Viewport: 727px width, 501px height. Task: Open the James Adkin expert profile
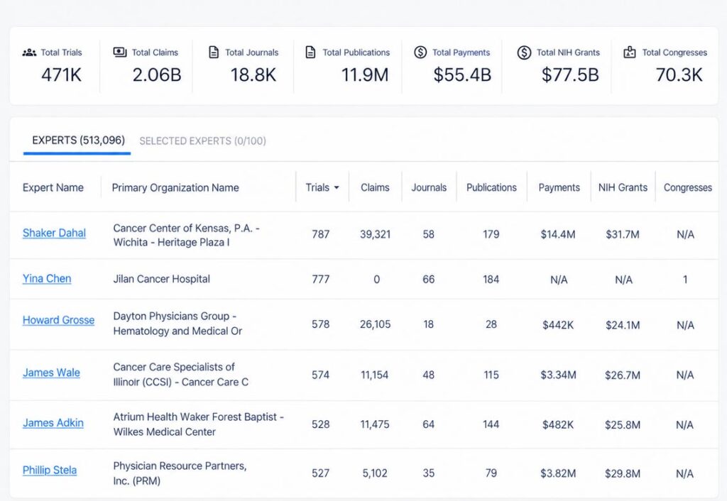(x=53, y=423)
